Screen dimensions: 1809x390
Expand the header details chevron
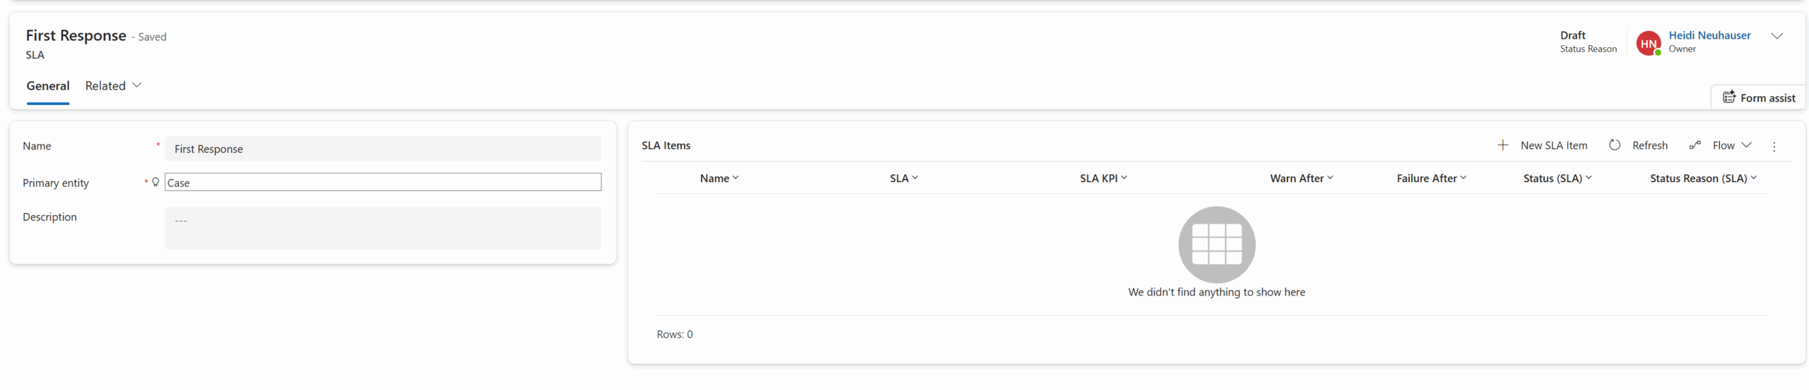1776,36
